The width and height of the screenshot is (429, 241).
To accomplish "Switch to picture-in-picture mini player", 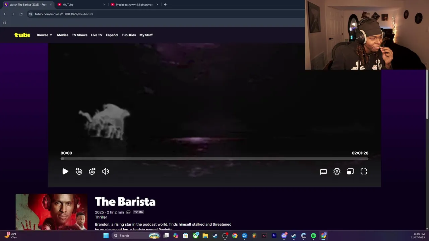I will pos(350,171).
